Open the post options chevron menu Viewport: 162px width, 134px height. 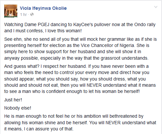(x=156, y=7)
